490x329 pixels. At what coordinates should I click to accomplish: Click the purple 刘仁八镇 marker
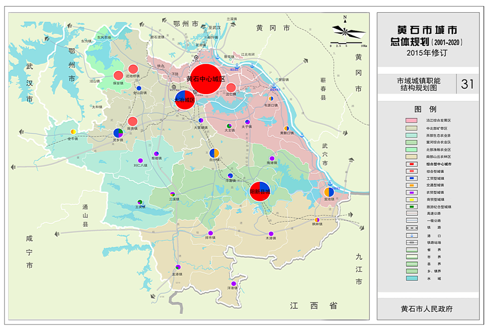(140, 161)
